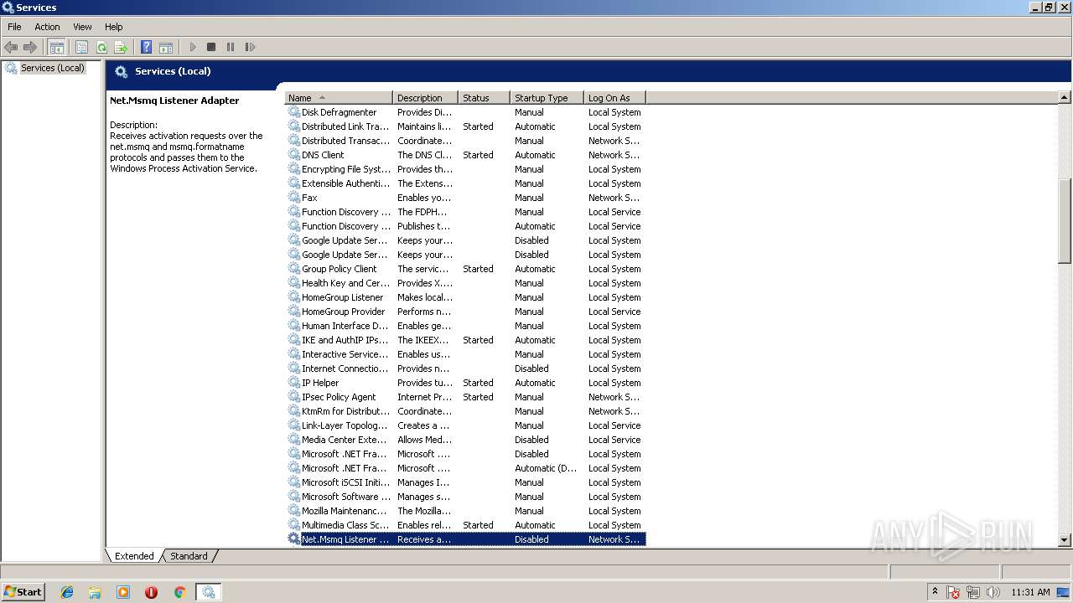Screen dimensions: 1073x603
Task: Click Started status of IKE and AuthIP
Action: coord(478,340)
